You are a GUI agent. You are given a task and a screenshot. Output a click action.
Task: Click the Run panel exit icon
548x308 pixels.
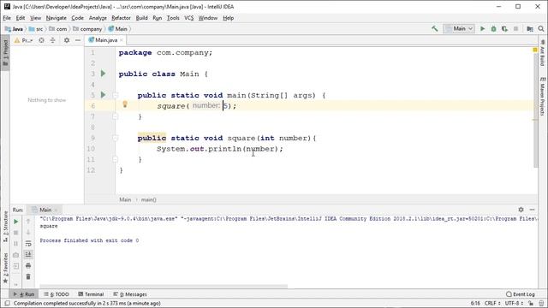tap(15, 266)
